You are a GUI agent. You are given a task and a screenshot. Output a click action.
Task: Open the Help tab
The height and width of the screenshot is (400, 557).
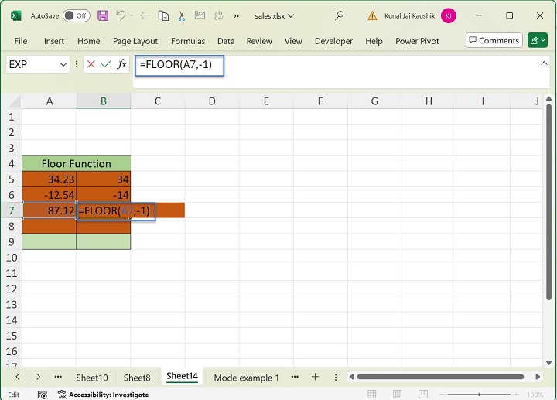(374, 41)
